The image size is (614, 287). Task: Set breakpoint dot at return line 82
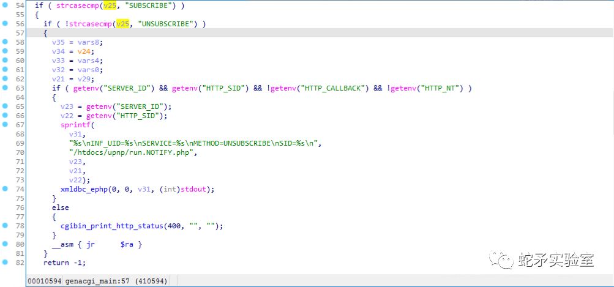point(5,262)
